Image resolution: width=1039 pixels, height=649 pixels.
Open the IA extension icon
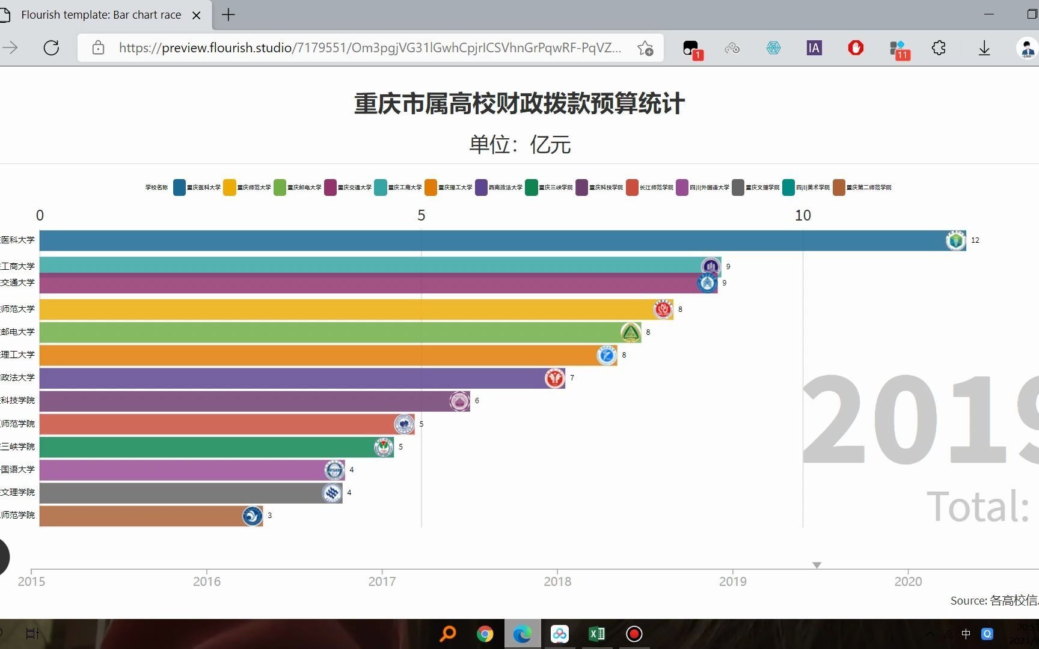(x=814, y=47)
